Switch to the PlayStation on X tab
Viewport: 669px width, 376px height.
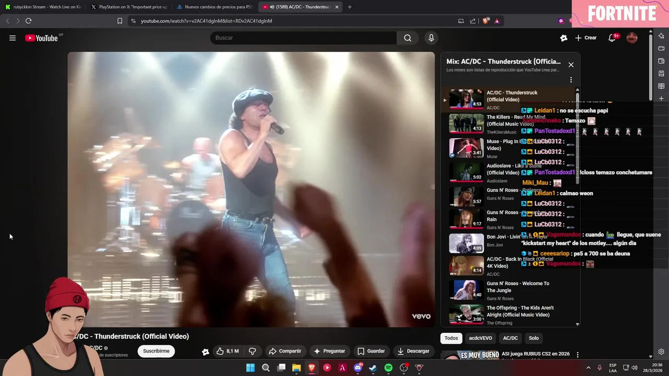point(129,7)
